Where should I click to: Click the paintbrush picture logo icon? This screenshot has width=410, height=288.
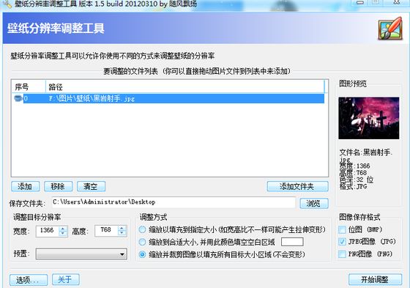pos(390,29)
